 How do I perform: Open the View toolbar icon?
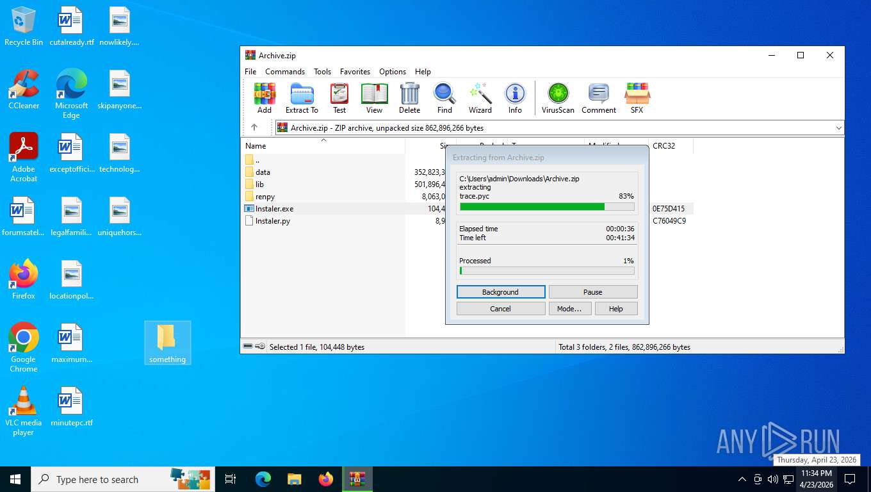click(x=374, y=98)
